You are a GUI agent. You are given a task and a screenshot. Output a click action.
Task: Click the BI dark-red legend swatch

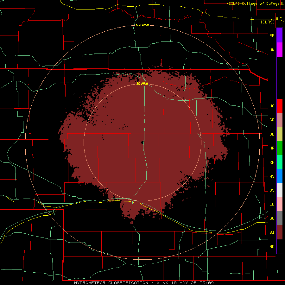(280, 232)
